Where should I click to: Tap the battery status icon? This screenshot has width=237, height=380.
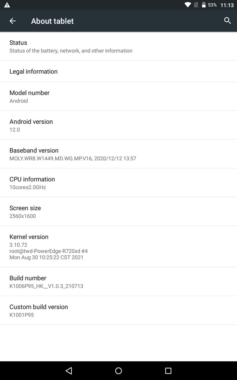pyautogui.click(x=204, y=5)
